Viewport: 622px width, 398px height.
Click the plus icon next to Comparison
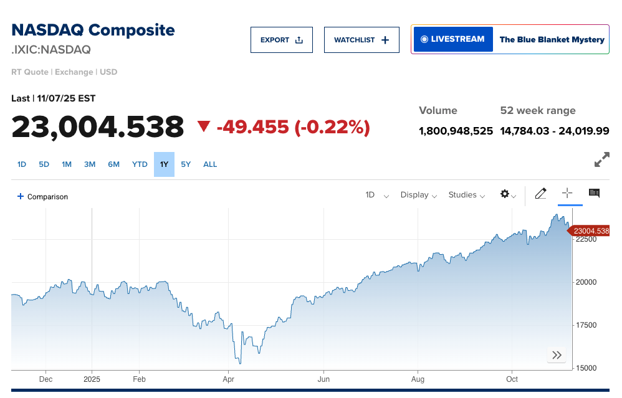coord(21,196)
